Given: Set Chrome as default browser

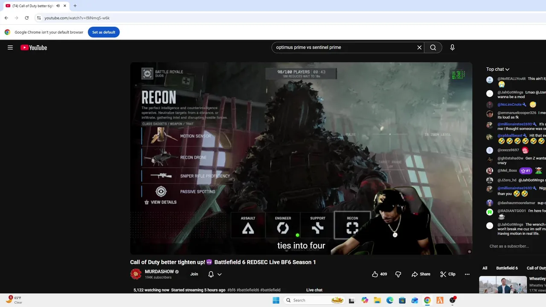Looking at the screenshot, I should tap(104, 32).
